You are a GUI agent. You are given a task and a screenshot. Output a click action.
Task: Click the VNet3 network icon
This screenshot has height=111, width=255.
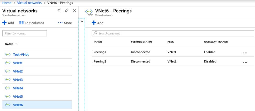point(8,80)
